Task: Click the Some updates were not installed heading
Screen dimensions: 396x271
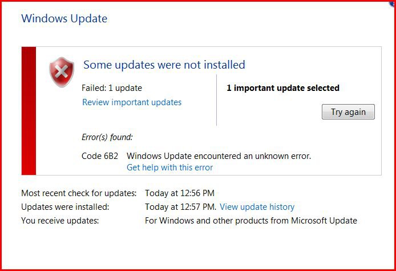Action: 164,65
